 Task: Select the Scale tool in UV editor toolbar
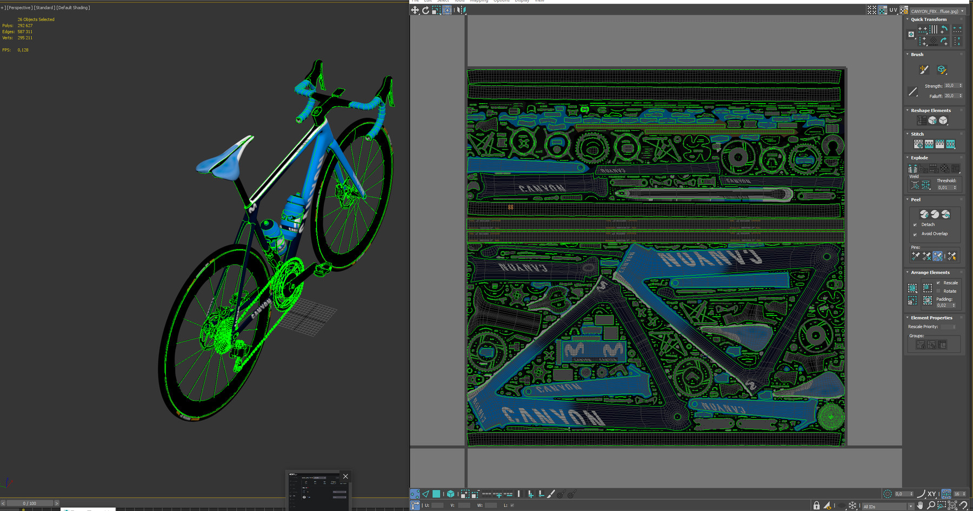point(436,10)
